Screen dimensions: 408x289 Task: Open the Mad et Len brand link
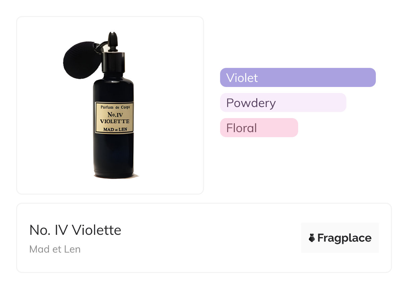tap(55, 249)
